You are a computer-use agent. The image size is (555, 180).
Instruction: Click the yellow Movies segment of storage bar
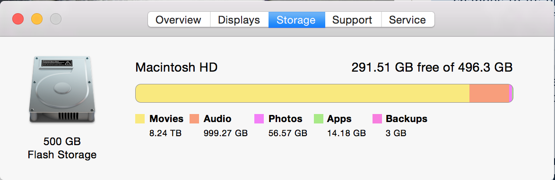coord(302,93)
